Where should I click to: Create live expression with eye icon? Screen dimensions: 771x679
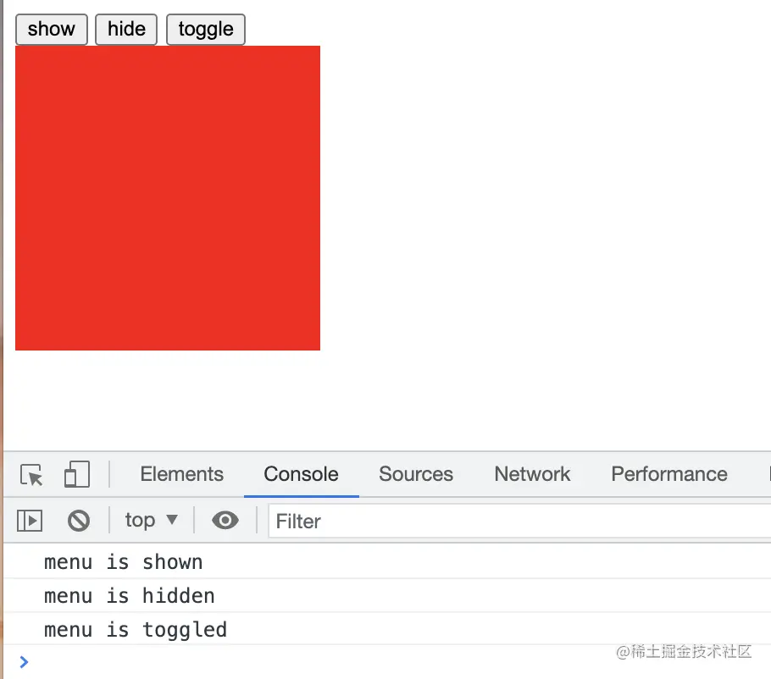coord(225,521)
